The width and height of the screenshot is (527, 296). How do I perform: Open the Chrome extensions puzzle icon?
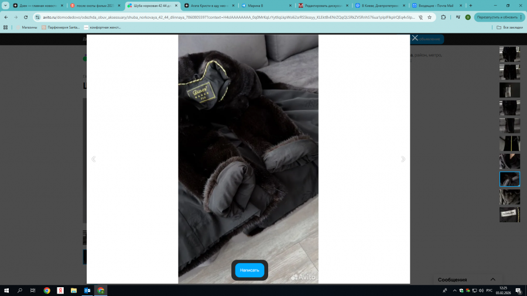tap(443, 17)
